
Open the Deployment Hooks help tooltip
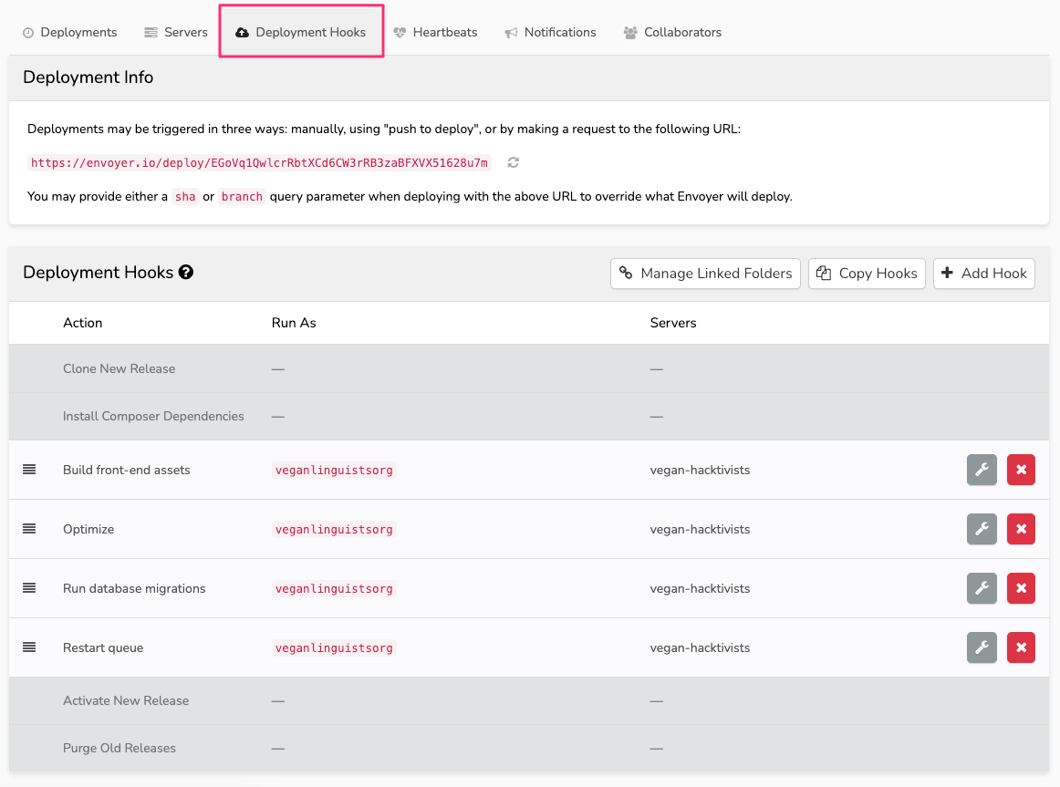[185, 272]
